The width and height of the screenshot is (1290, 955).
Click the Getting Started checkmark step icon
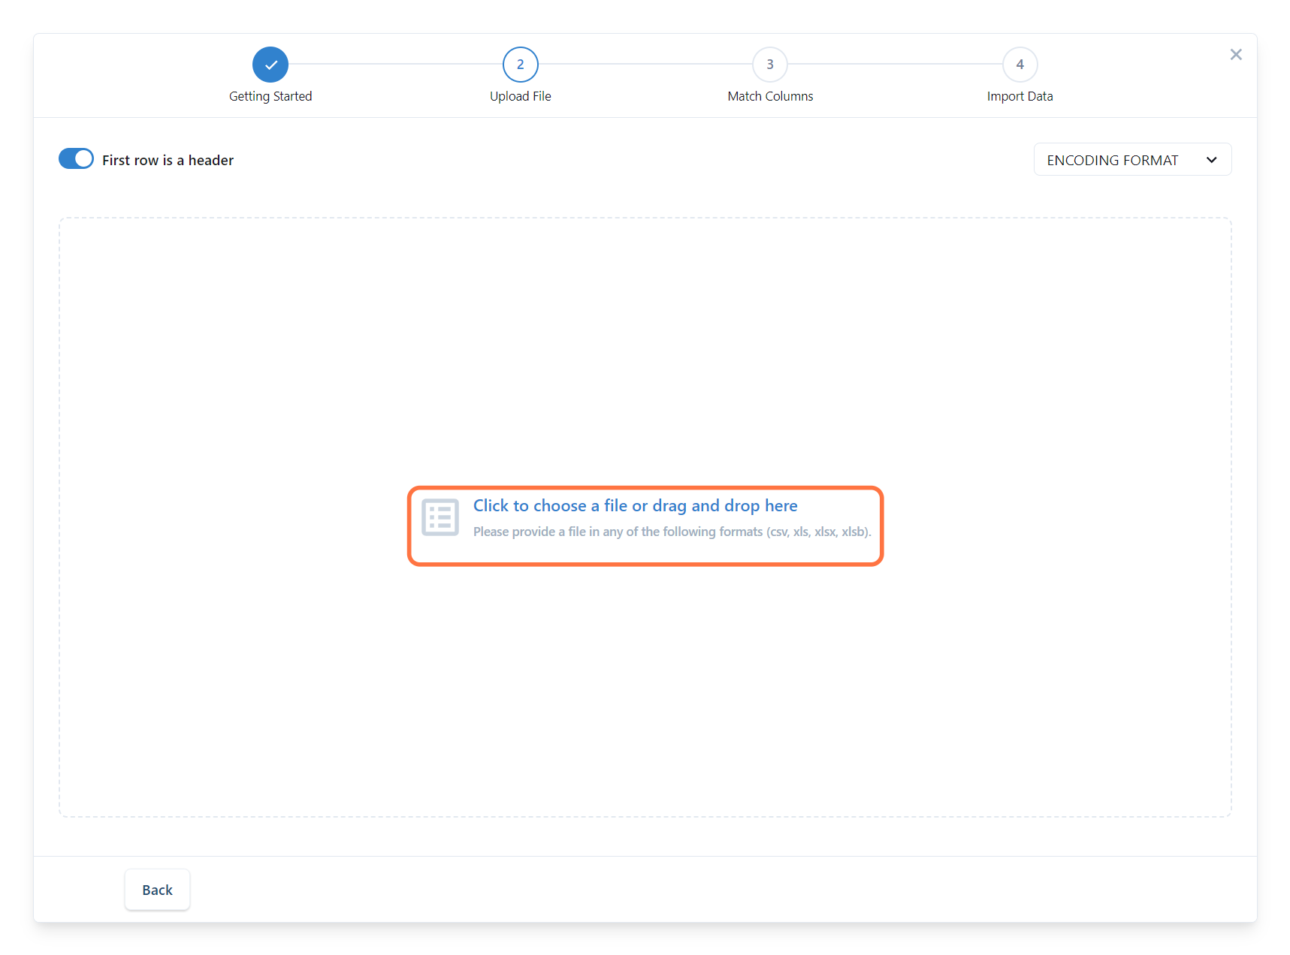click(270, 65)
